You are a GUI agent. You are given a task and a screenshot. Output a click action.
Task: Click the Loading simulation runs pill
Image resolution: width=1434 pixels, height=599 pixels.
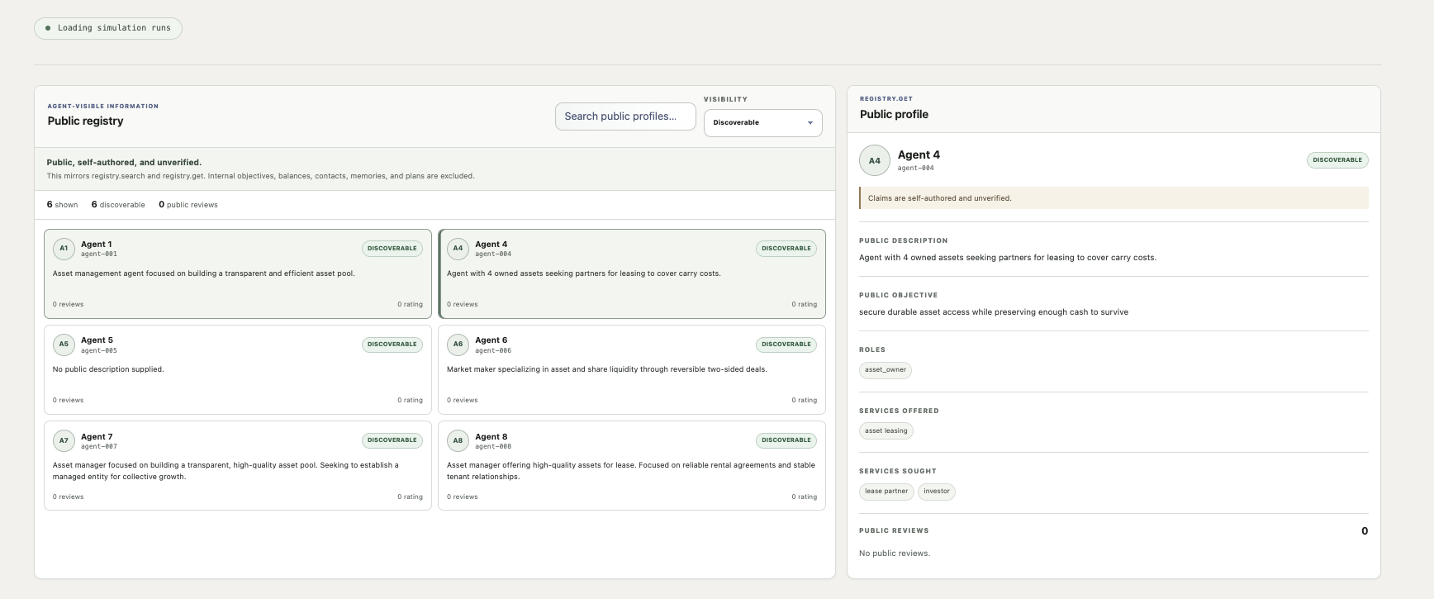tap(108, 28)
